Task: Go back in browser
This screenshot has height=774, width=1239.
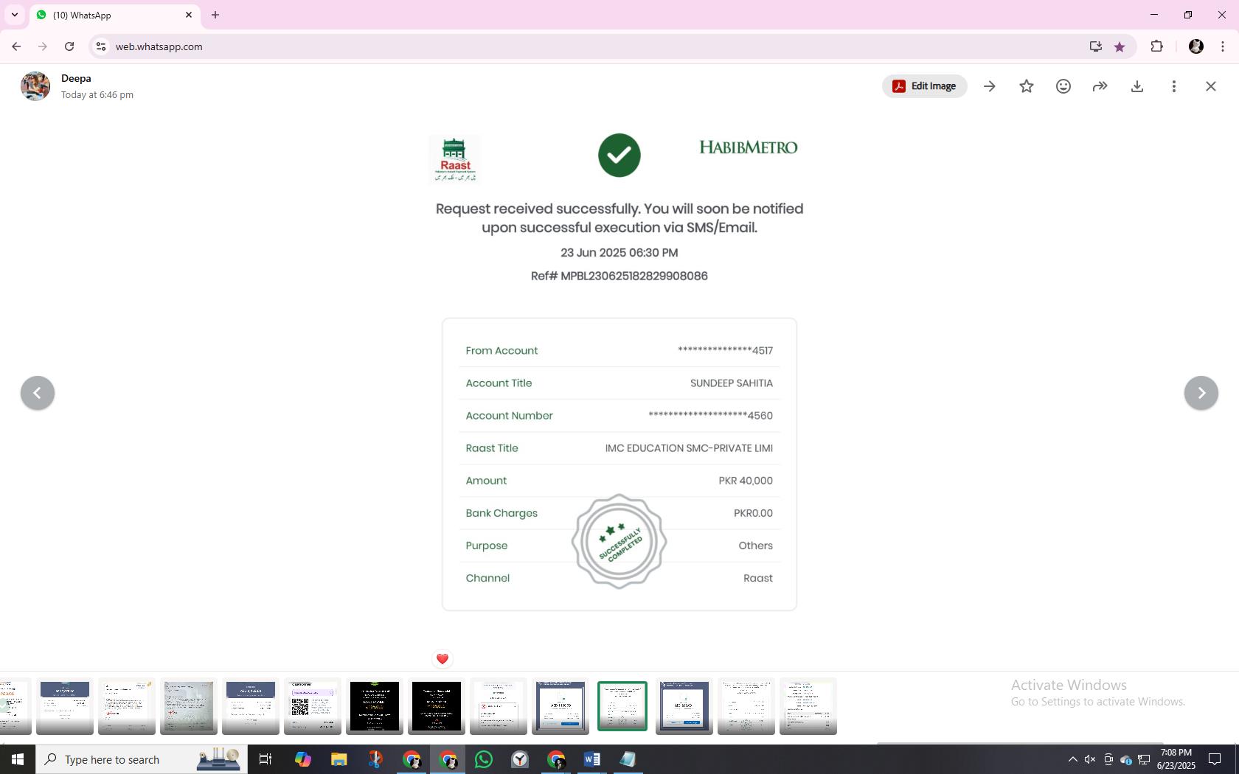Action: tap(16, 46)
